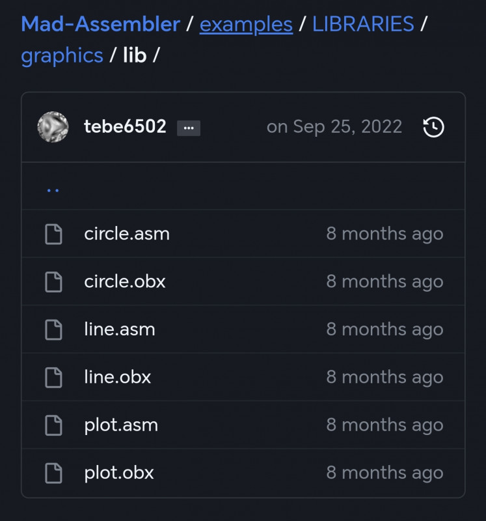Go to the examples breadcrumb link
The width and height of the screenshot is (486, 521).
pyautogui.click(x=246, y=24)
